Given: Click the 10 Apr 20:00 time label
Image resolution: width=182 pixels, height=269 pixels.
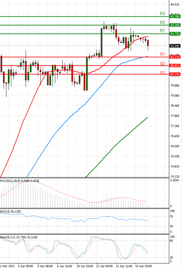Looking at the screenshot, I should tap(85, 266).
